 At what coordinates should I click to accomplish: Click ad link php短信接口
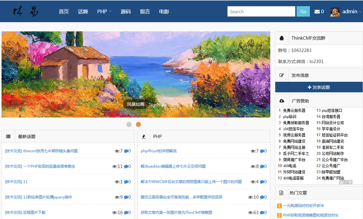(x=332, y=111)
